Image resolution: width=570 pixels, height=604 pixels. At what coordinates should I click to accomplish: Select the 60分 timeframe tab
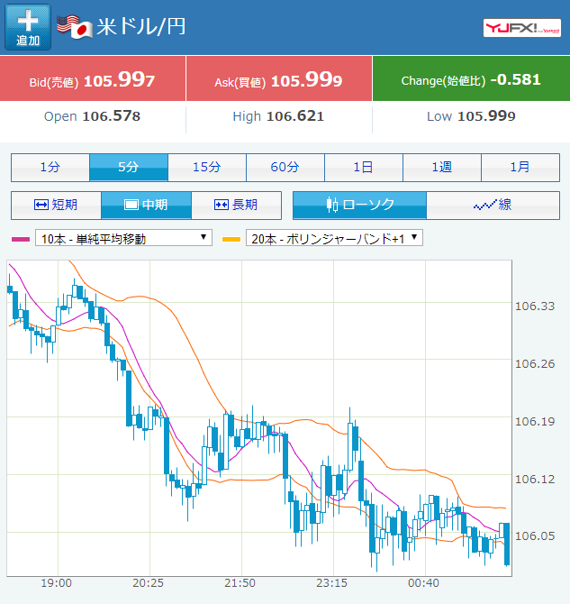(285, 167)
